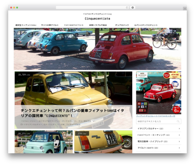Open the 最新型フィアット500ev menu item
Viewport: 195px width, 165px height.
26,25
